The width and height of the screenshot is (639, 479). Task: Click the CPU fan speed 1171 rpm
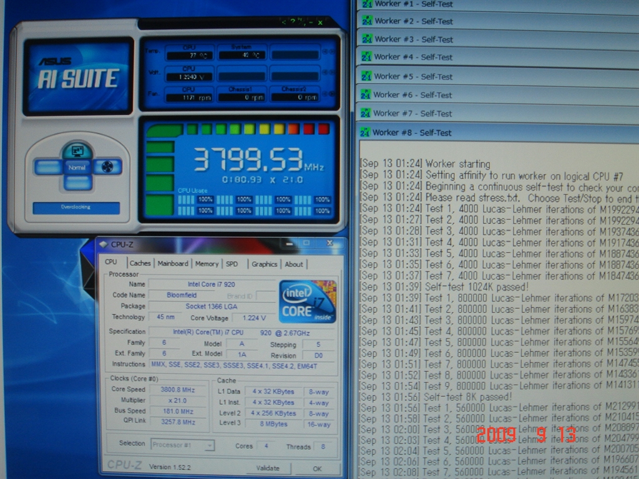pyautogui.click(x=190, y=98)
